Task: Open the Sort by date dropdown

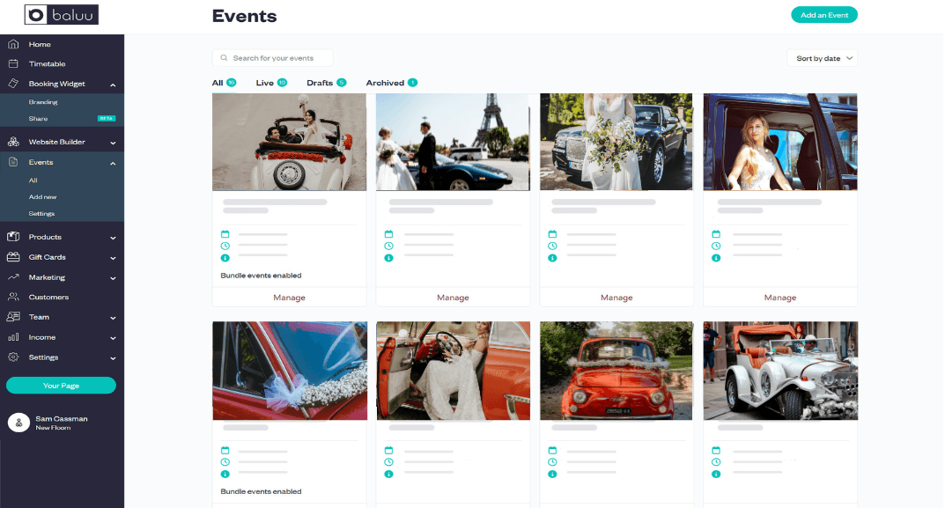Action: tap(822, 58)
